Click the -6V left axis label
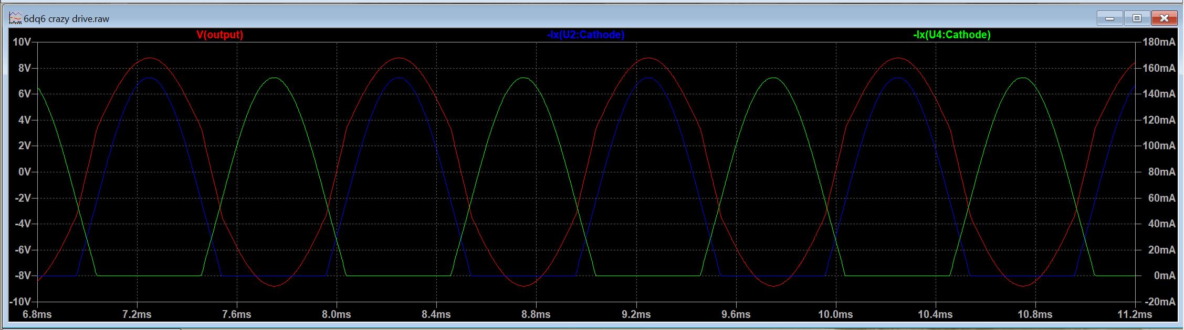 coord(23,250)
